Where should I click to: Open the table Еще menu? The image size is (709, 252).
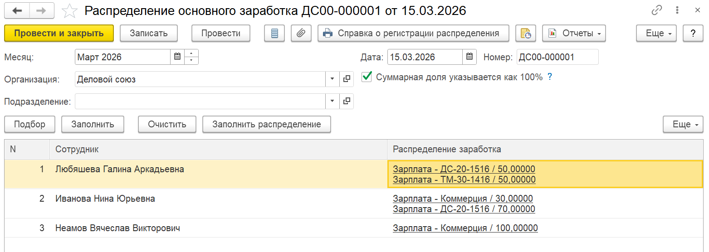683,124
